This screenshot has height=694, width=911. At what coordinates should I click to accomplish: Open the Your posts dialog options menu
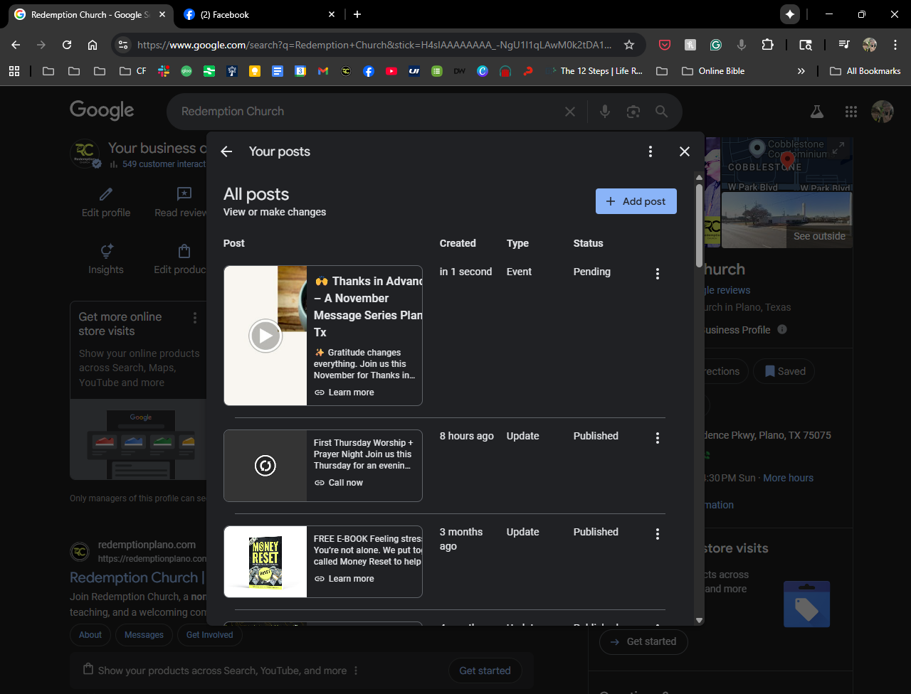coord(650,151)
